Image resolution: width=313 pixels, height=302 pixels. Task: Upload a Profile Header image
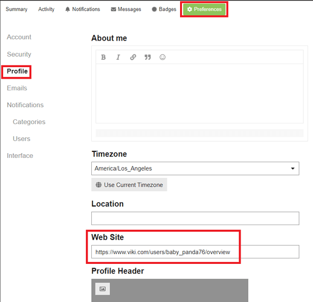pos(103,289)
